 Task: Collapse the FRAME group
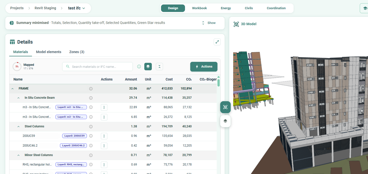12,88
